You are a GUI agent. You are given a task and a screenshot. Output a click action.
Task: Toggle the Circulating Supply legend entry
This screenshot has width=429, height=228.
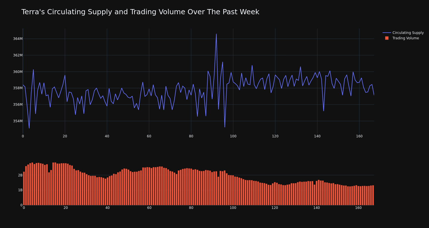click(403, 33)
